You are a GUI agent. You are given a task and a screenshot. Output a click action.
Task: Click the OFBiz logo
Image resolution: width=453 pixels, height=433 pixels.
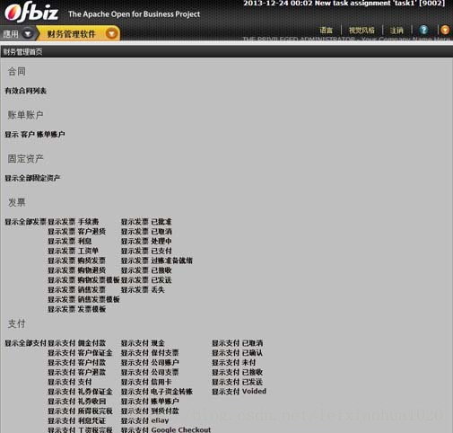(x=31, y=13)
